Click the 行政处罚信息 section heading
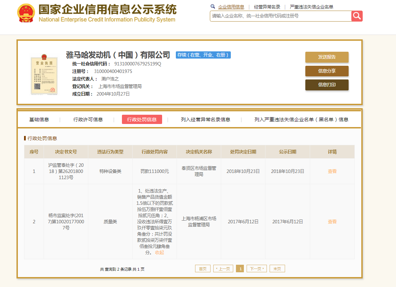Screen dimensions: 396x287 (x=42, y=138)
